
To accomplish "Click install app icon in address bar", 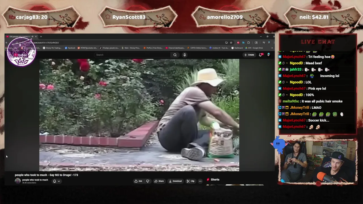I will tap(226, 42).
